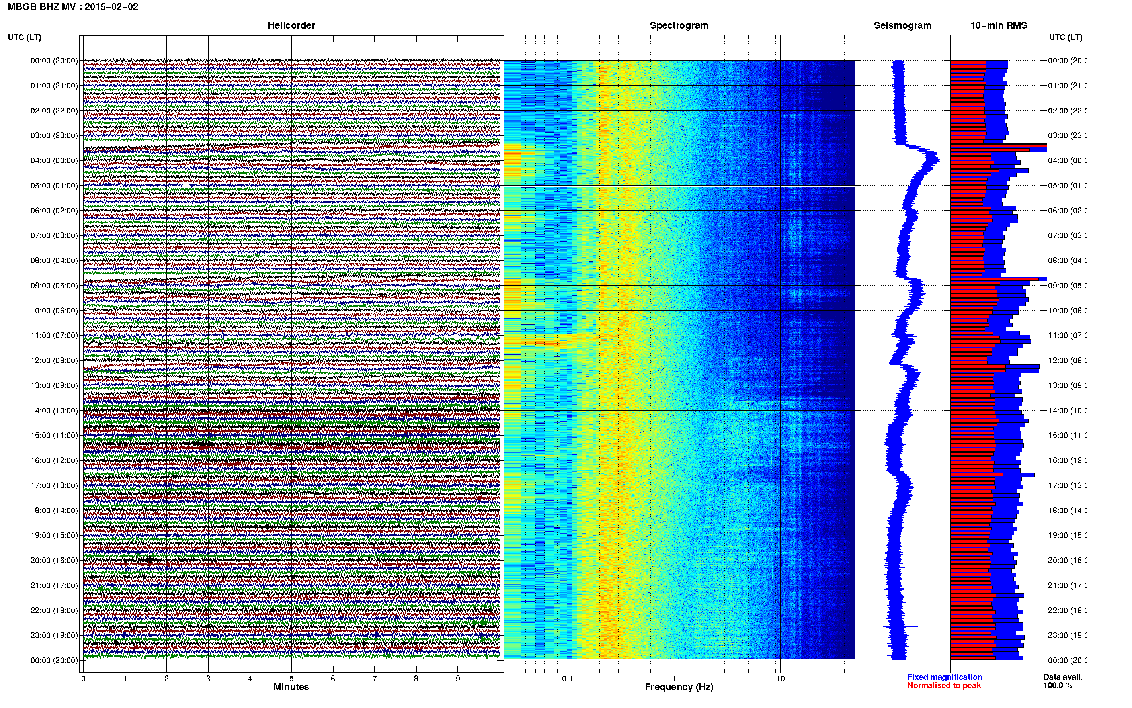Click the Helicorder 'Minutes' axis label
The height and width of the screenshot is (708, 1132).
(291, 687)
